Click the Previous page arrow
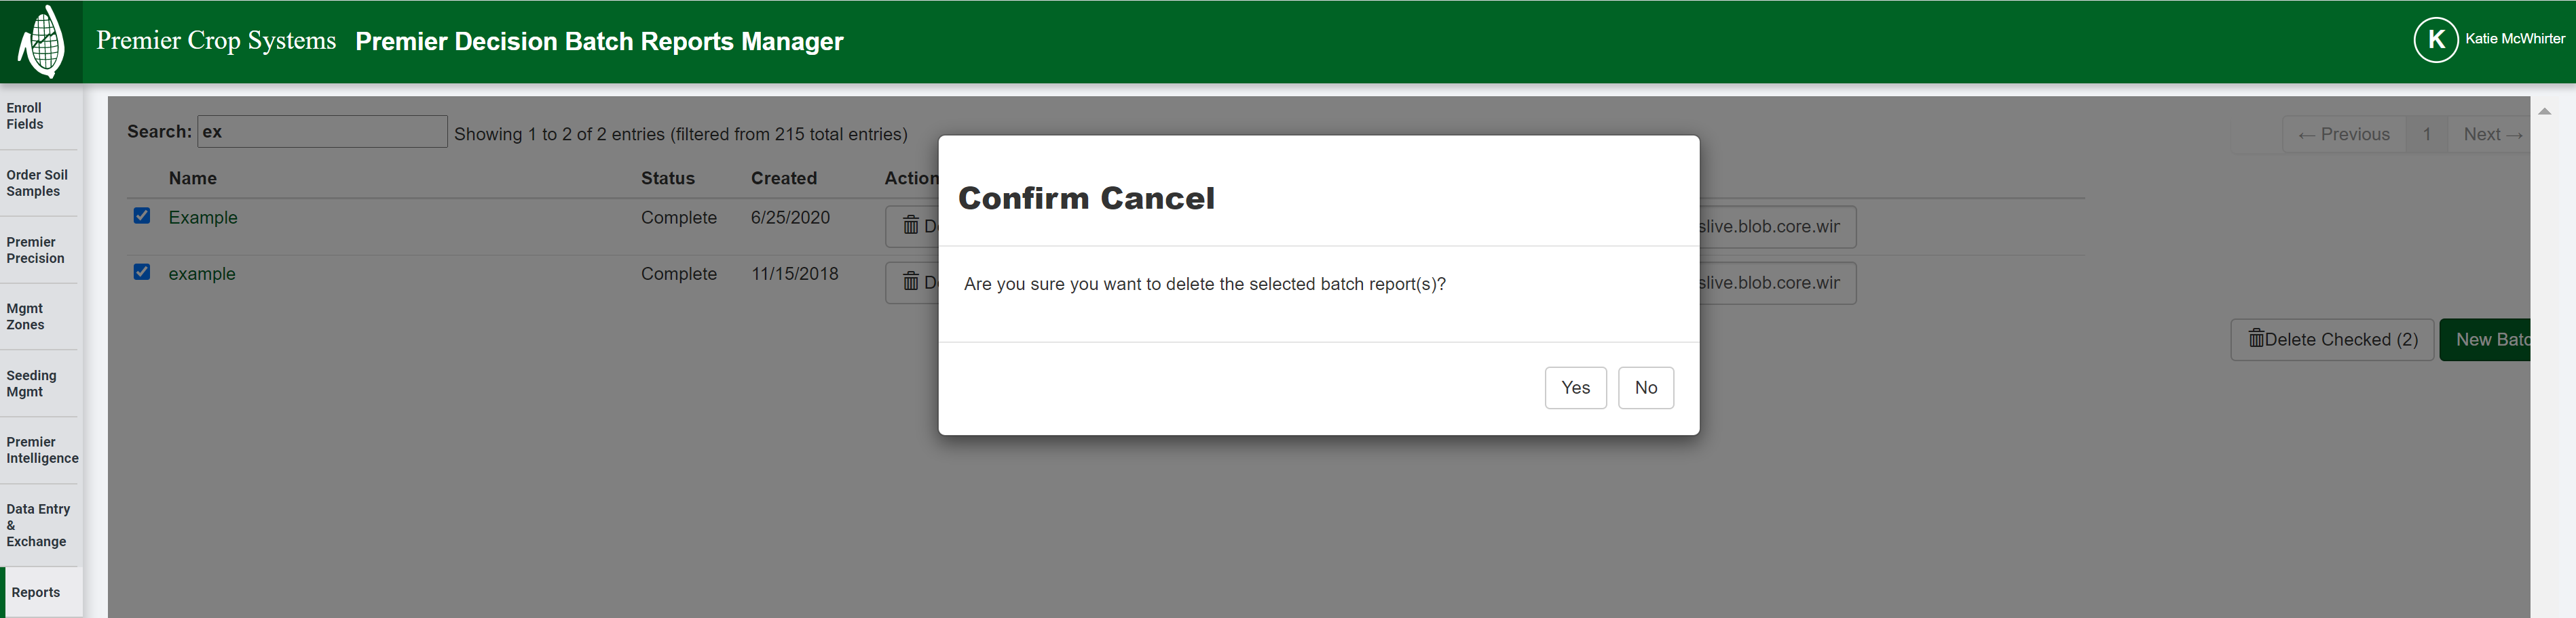The image size is (2576, 618). tap(2344, 133)
